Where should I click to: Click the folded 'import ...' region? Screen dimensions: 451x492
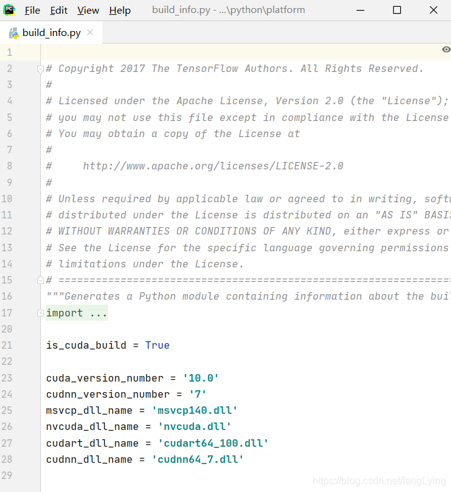pos(77,313)
